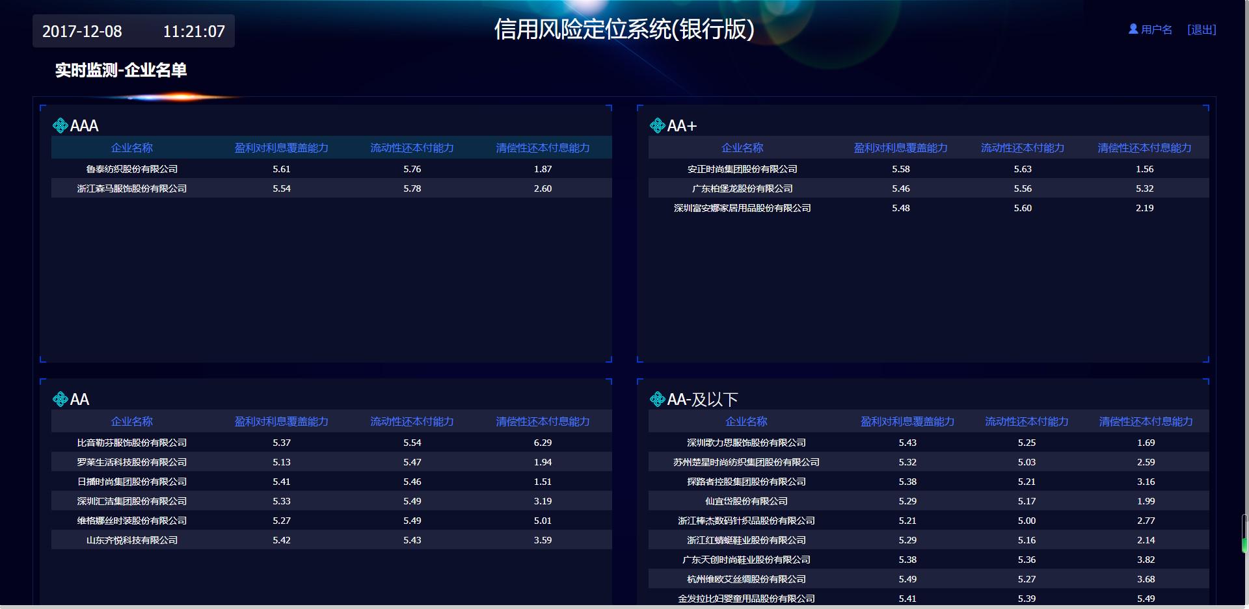The height and width of the screenshot is (609, 1249).
Task: Select 安正时尚集团股份有限公司 row
Action: pyautogui.click(x=929, y=169)
